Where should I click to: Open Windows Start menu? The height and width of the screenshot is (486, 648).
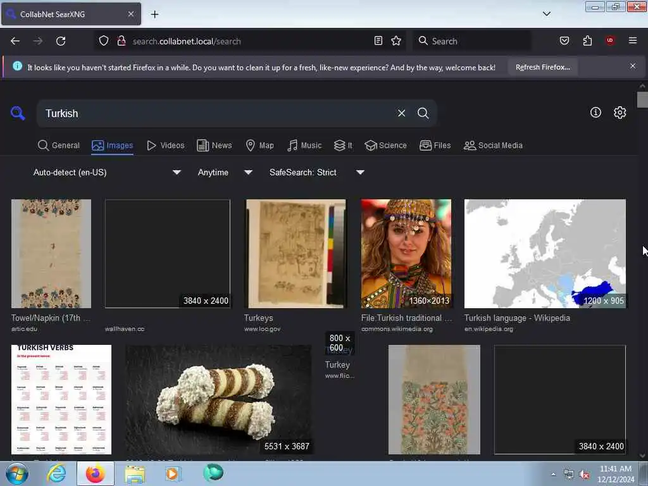(x=17, y=473)
